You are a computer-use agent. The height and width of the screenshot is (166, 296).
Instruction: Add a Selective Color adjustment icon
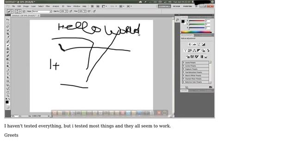click(205, 57)
